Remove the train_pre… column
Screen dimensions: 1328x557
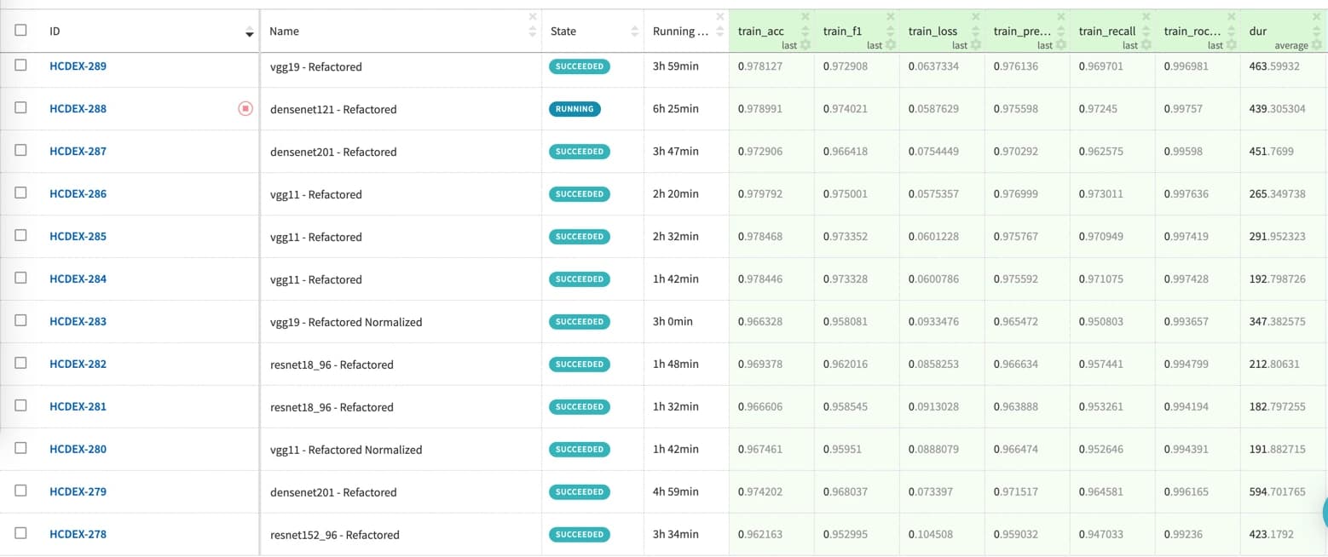pyautogui.click(x=1061, y=16)
